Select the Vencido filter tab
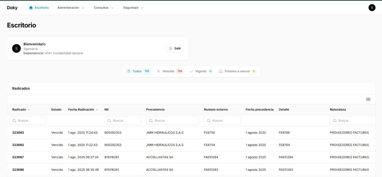382x177 pixels. coord(170,71)
